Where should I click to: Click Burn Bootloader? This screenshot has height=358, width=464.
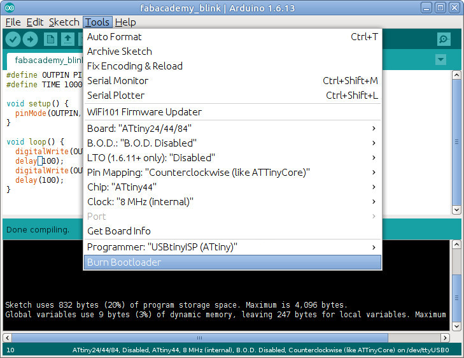232,262
